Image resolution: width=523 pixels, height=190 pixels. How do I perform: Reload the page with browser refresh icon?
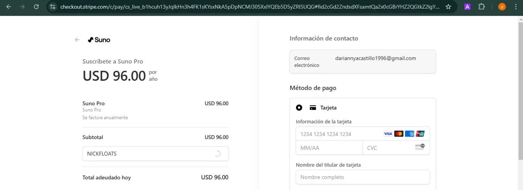point(36,7)
